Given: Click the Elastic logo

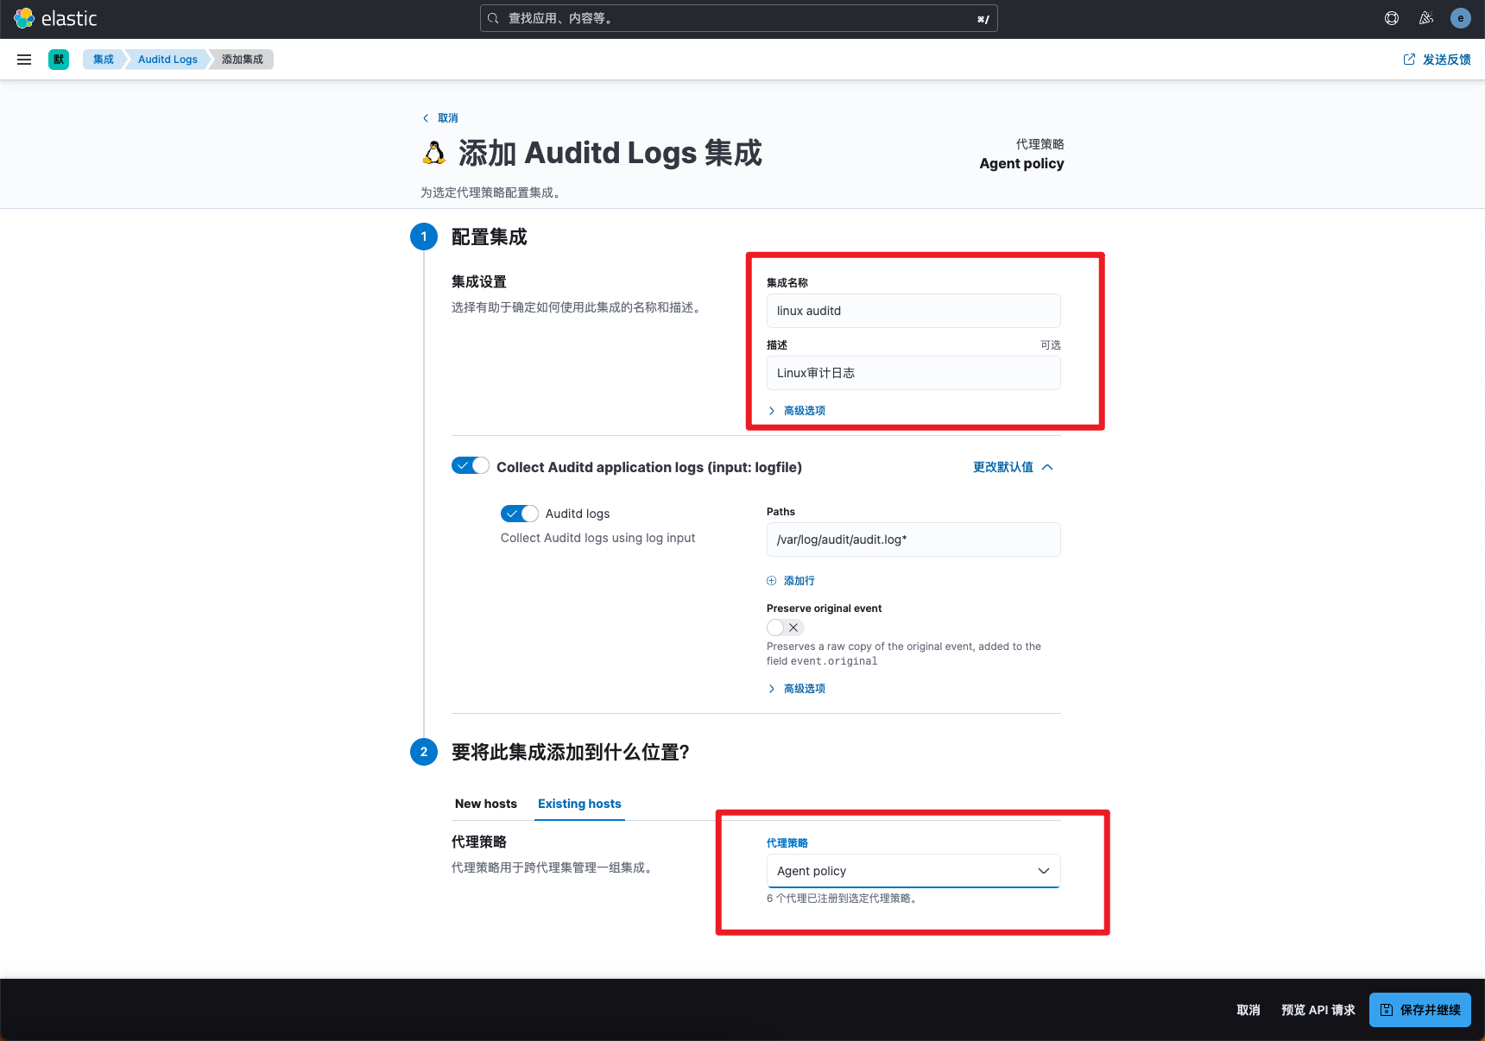Looking at the screenshot, I should (x=55, y=18).
